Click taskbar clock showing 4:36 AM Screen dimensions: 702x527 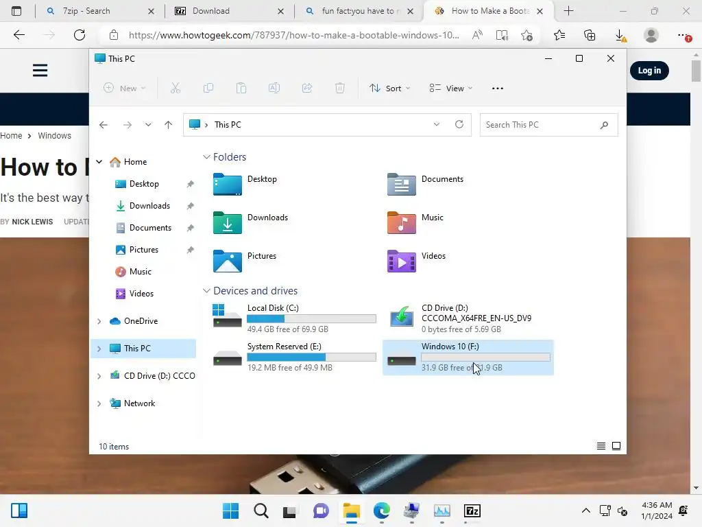point(656,511)
